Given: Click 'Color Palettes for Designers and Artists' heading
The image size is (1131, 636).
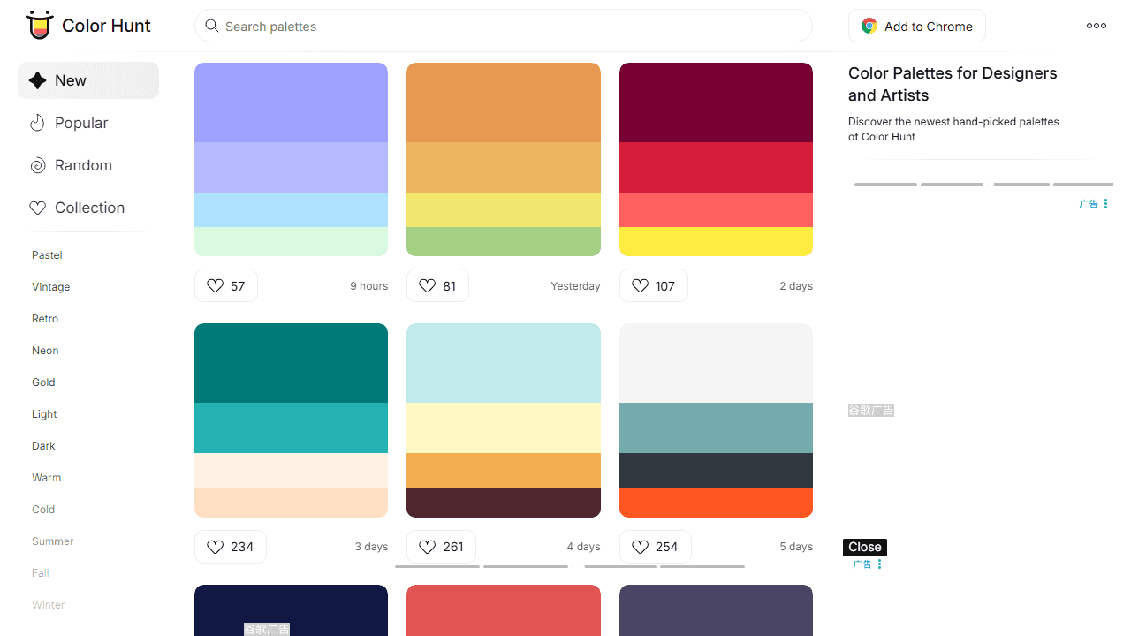Looking at the screenshot, I should 953,84.
